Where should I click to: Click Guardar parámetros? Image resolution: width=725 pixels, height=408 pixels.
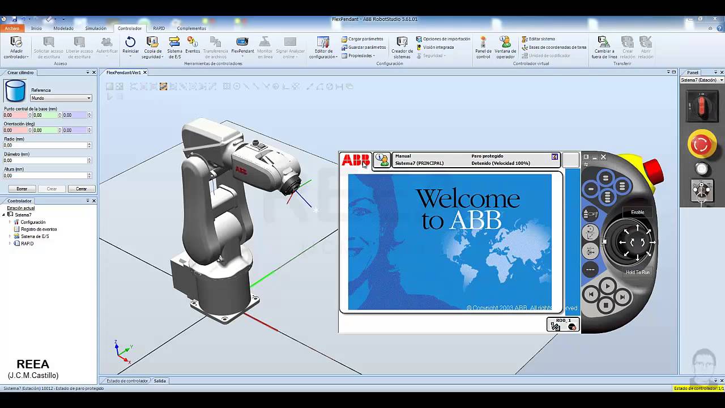click(364, 47)
